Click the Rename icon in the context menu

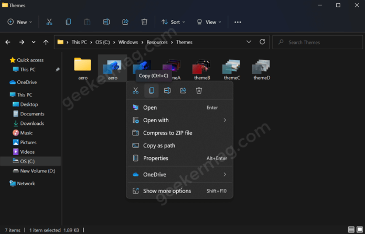coord(167,91)
